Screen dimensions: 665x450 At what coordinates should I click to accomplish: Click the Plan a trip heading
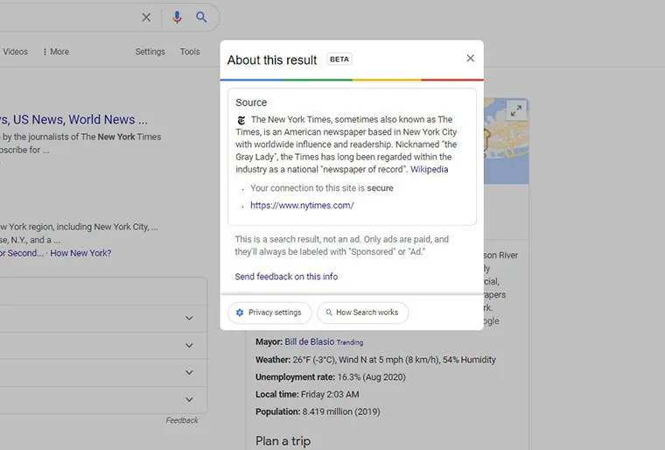(x=283, y=441)
